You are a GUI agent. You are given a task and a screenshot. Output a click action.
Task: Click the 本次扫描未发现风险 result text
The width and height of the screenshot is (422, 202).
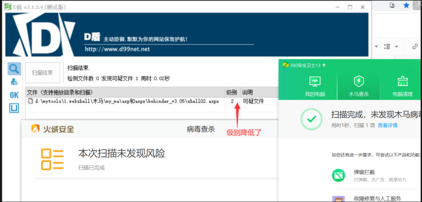click(121, 153)
